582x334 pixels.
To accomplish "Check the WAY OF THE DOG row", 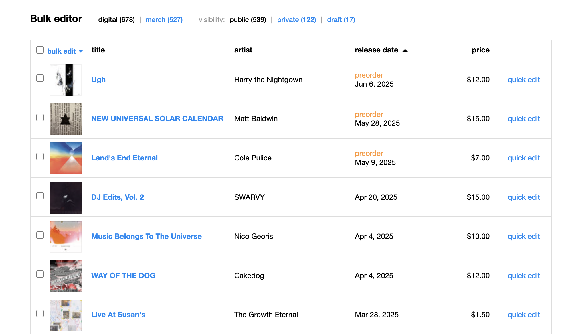I will [40, 274].
